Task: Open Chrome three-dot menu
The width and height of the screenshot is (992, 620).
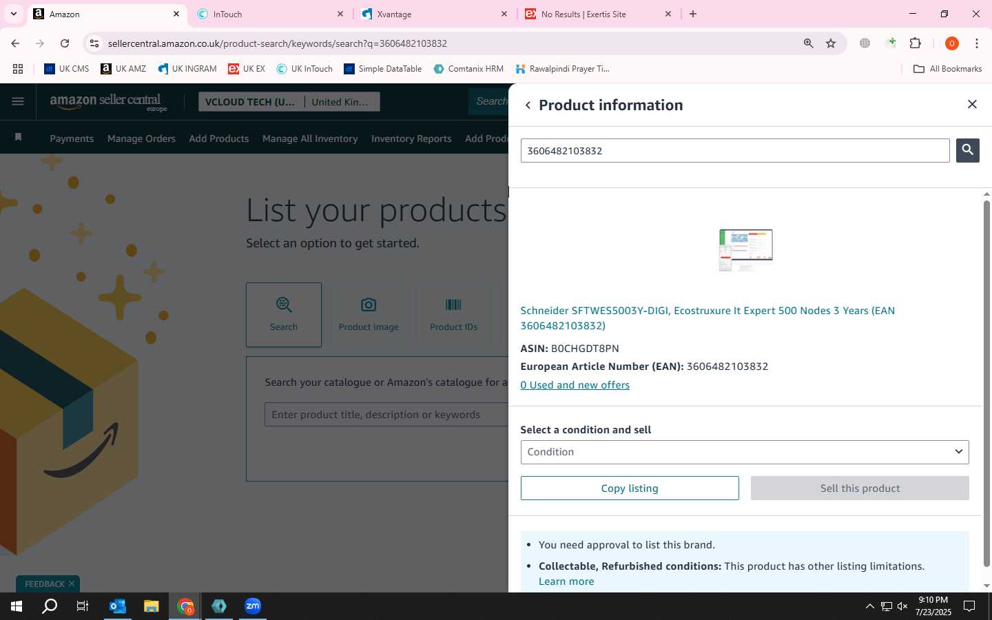Action: coord(976,43)
